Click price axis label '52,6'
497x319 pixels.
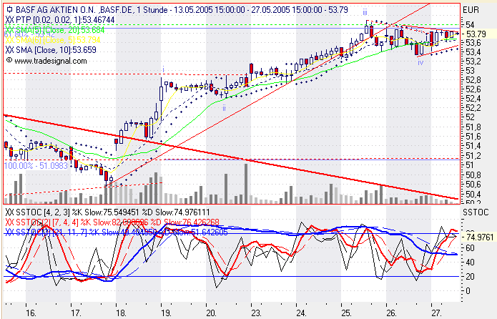(x=473, y=89)
